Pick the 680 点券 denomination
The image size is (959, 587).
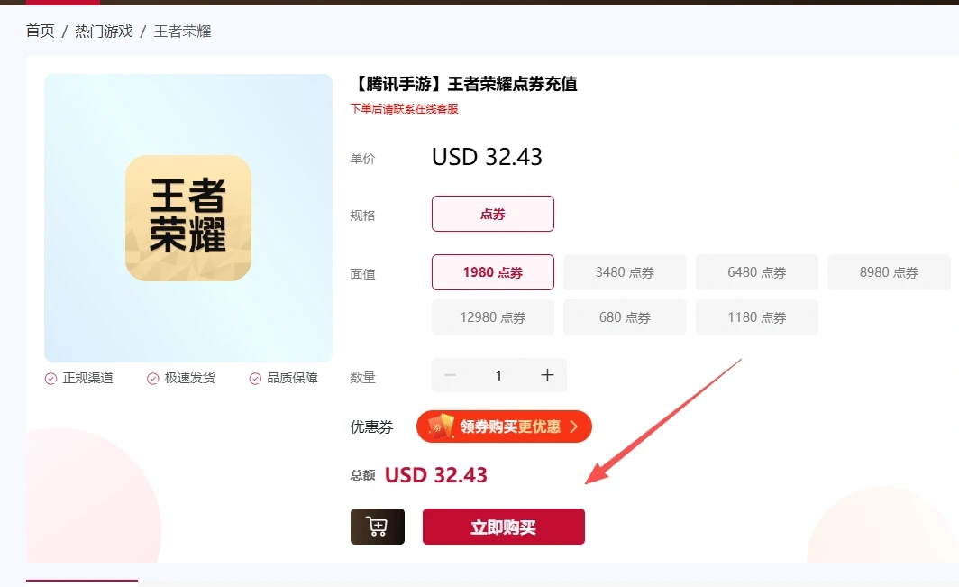[626, 317]
